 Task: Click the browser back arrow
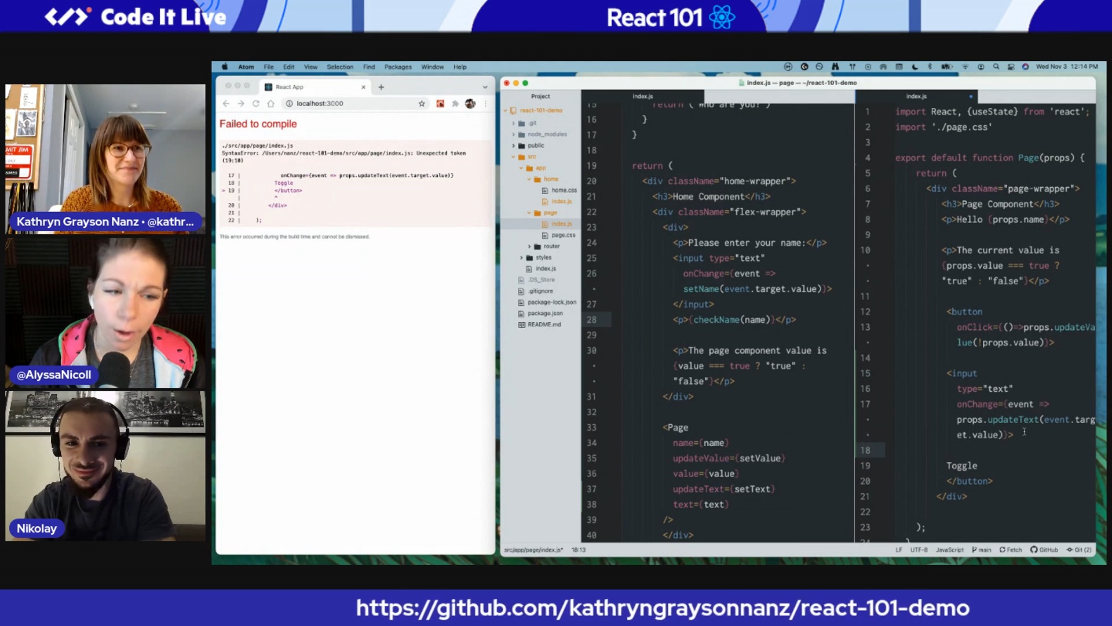[x=226, y=103]
